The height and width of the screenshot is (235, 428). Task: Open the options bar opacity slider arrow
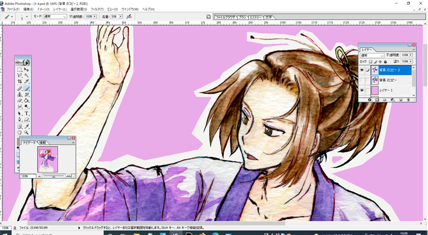[x=95, y=17]
